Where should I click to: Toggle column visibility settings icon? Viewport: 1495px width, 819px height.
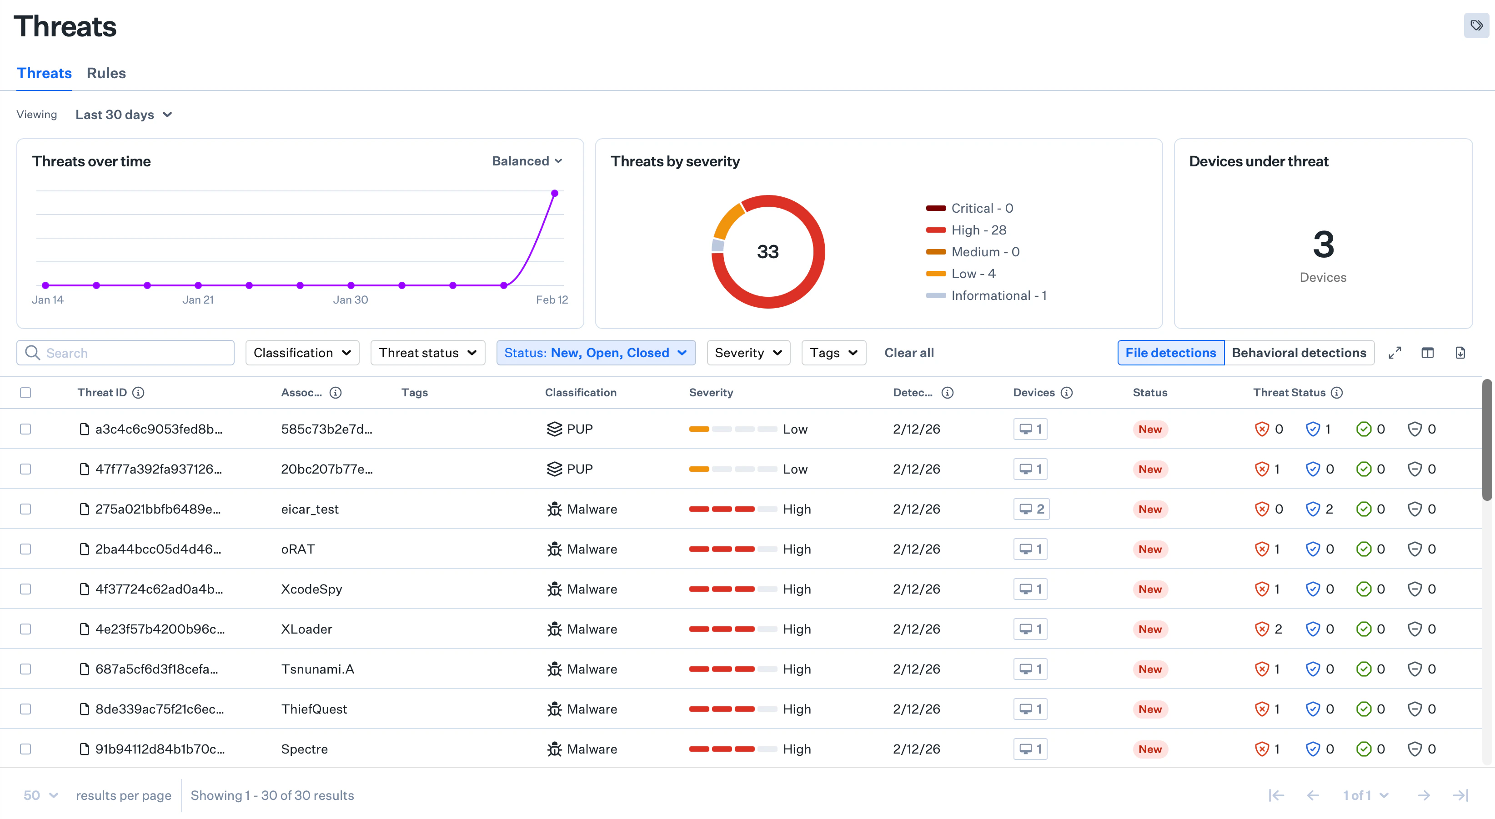(1428, 352)
